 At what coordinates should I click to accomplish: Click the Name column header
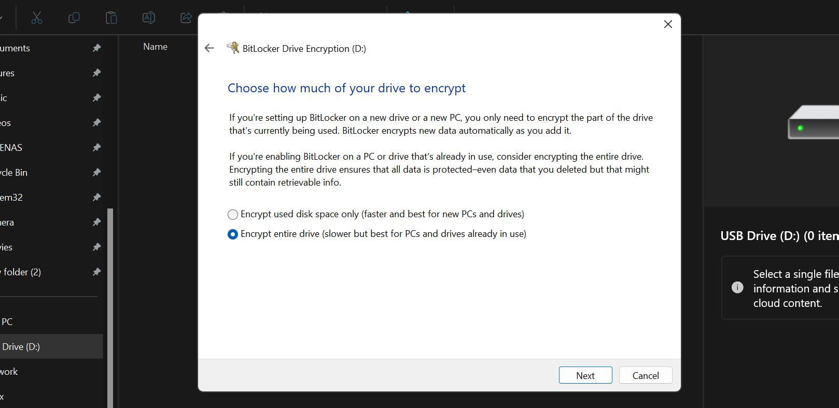[x=156, y=47]
